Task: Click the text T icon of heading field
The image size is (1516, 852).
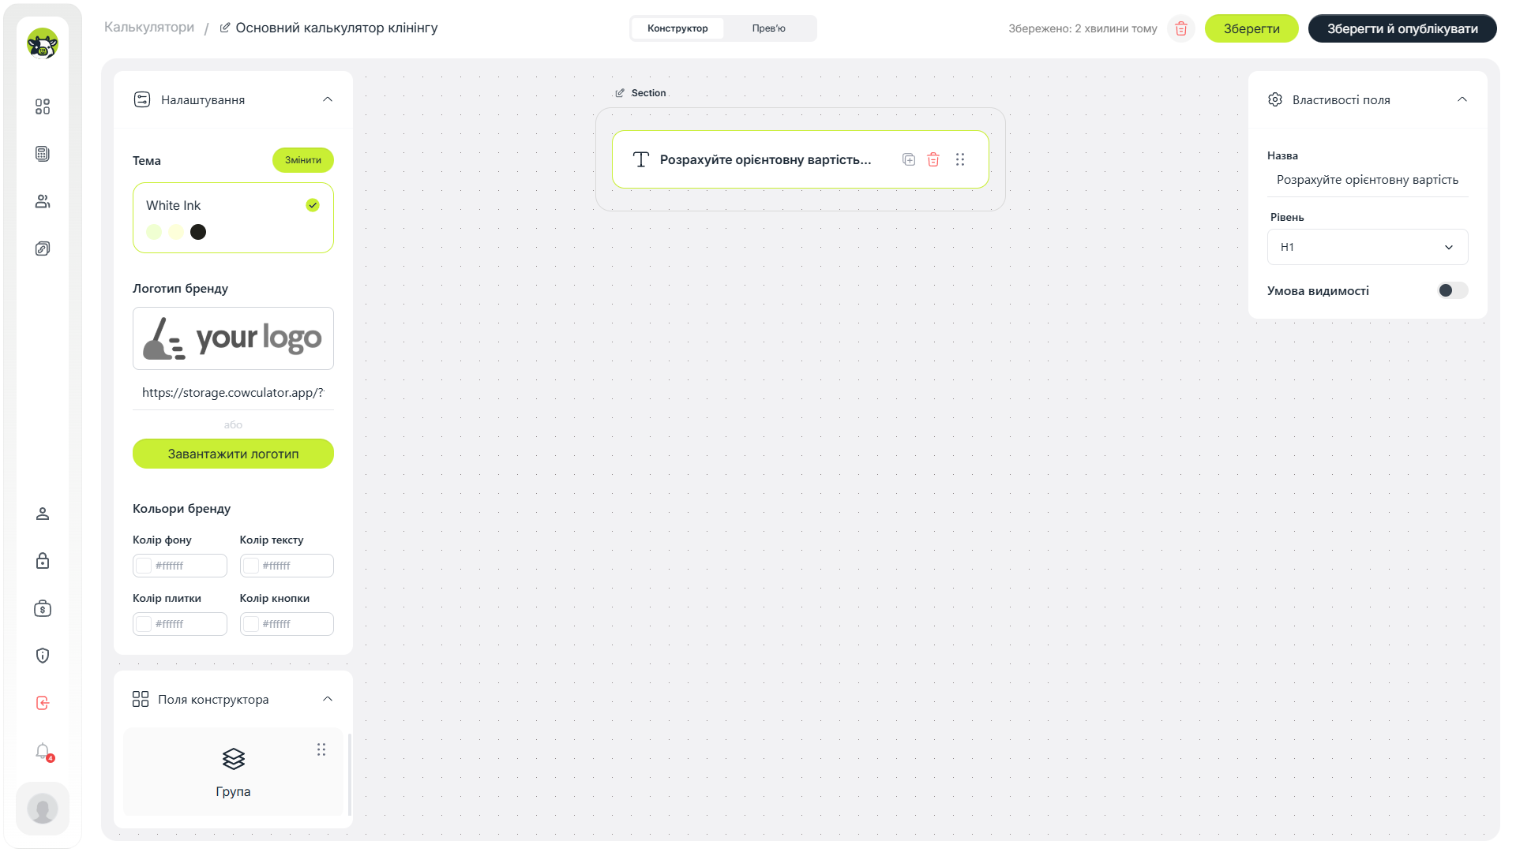Action: click(641, 159)
